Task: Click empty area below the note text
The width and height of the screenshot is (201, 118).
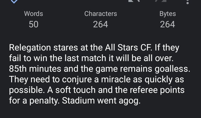Action: (x=100, y=112)
